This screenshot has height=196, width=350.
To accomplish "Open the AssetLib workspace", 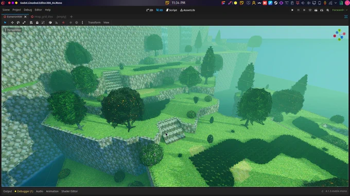I will click(187, 10).
